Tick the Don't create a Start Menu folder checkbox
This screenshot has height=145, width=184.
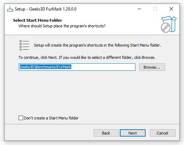pos(21,118)
